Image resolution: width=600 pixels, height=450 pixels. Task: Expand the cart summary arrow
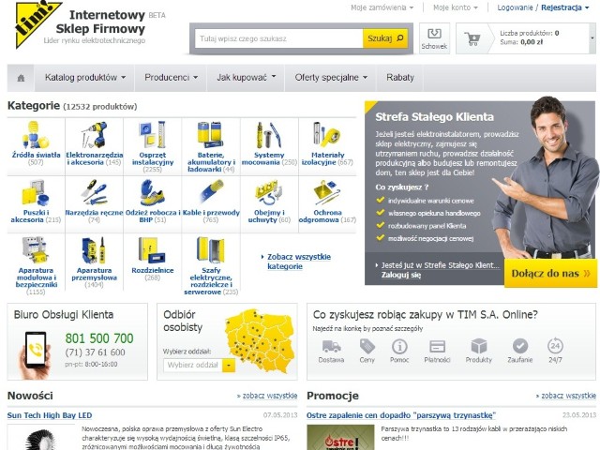coord(592,38)
